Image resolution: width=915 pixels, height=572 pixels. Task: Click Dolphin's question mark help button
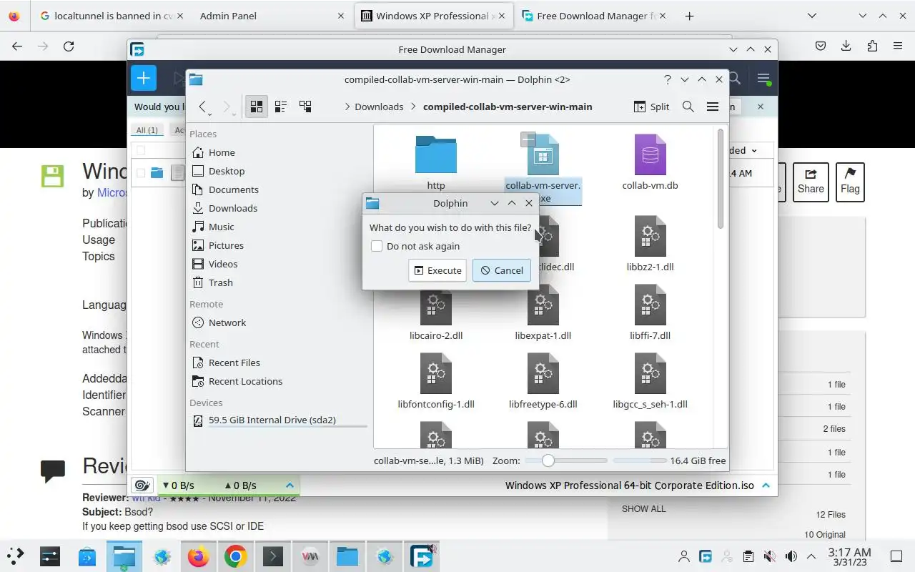667,79
